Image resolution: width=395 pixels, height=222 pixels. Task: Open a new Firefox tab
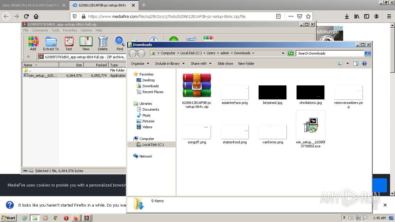[144, 5]
